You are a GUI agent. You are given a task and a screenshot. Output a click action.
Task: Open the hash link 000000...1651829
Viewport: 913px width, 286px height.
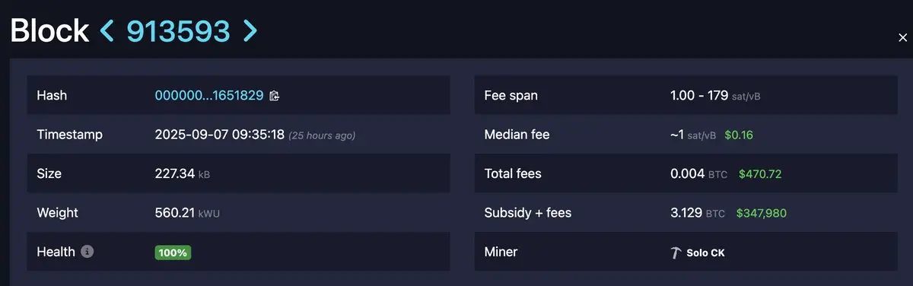tap(209, 96)
